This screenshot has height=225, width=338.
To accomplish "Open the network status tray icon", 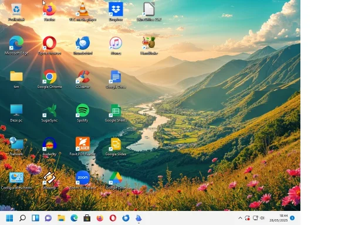I will (255, 218).
